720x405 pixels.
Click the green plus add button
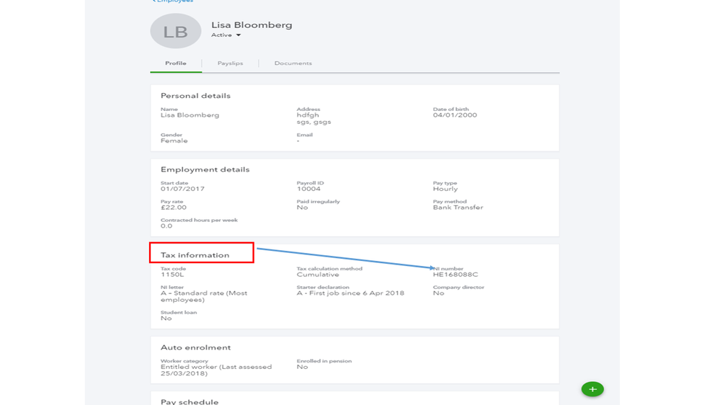(592, 389)
